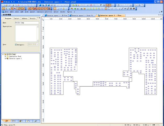The image size is (164, 126).
Task: Open the View menu
Action: pos(17,12)
